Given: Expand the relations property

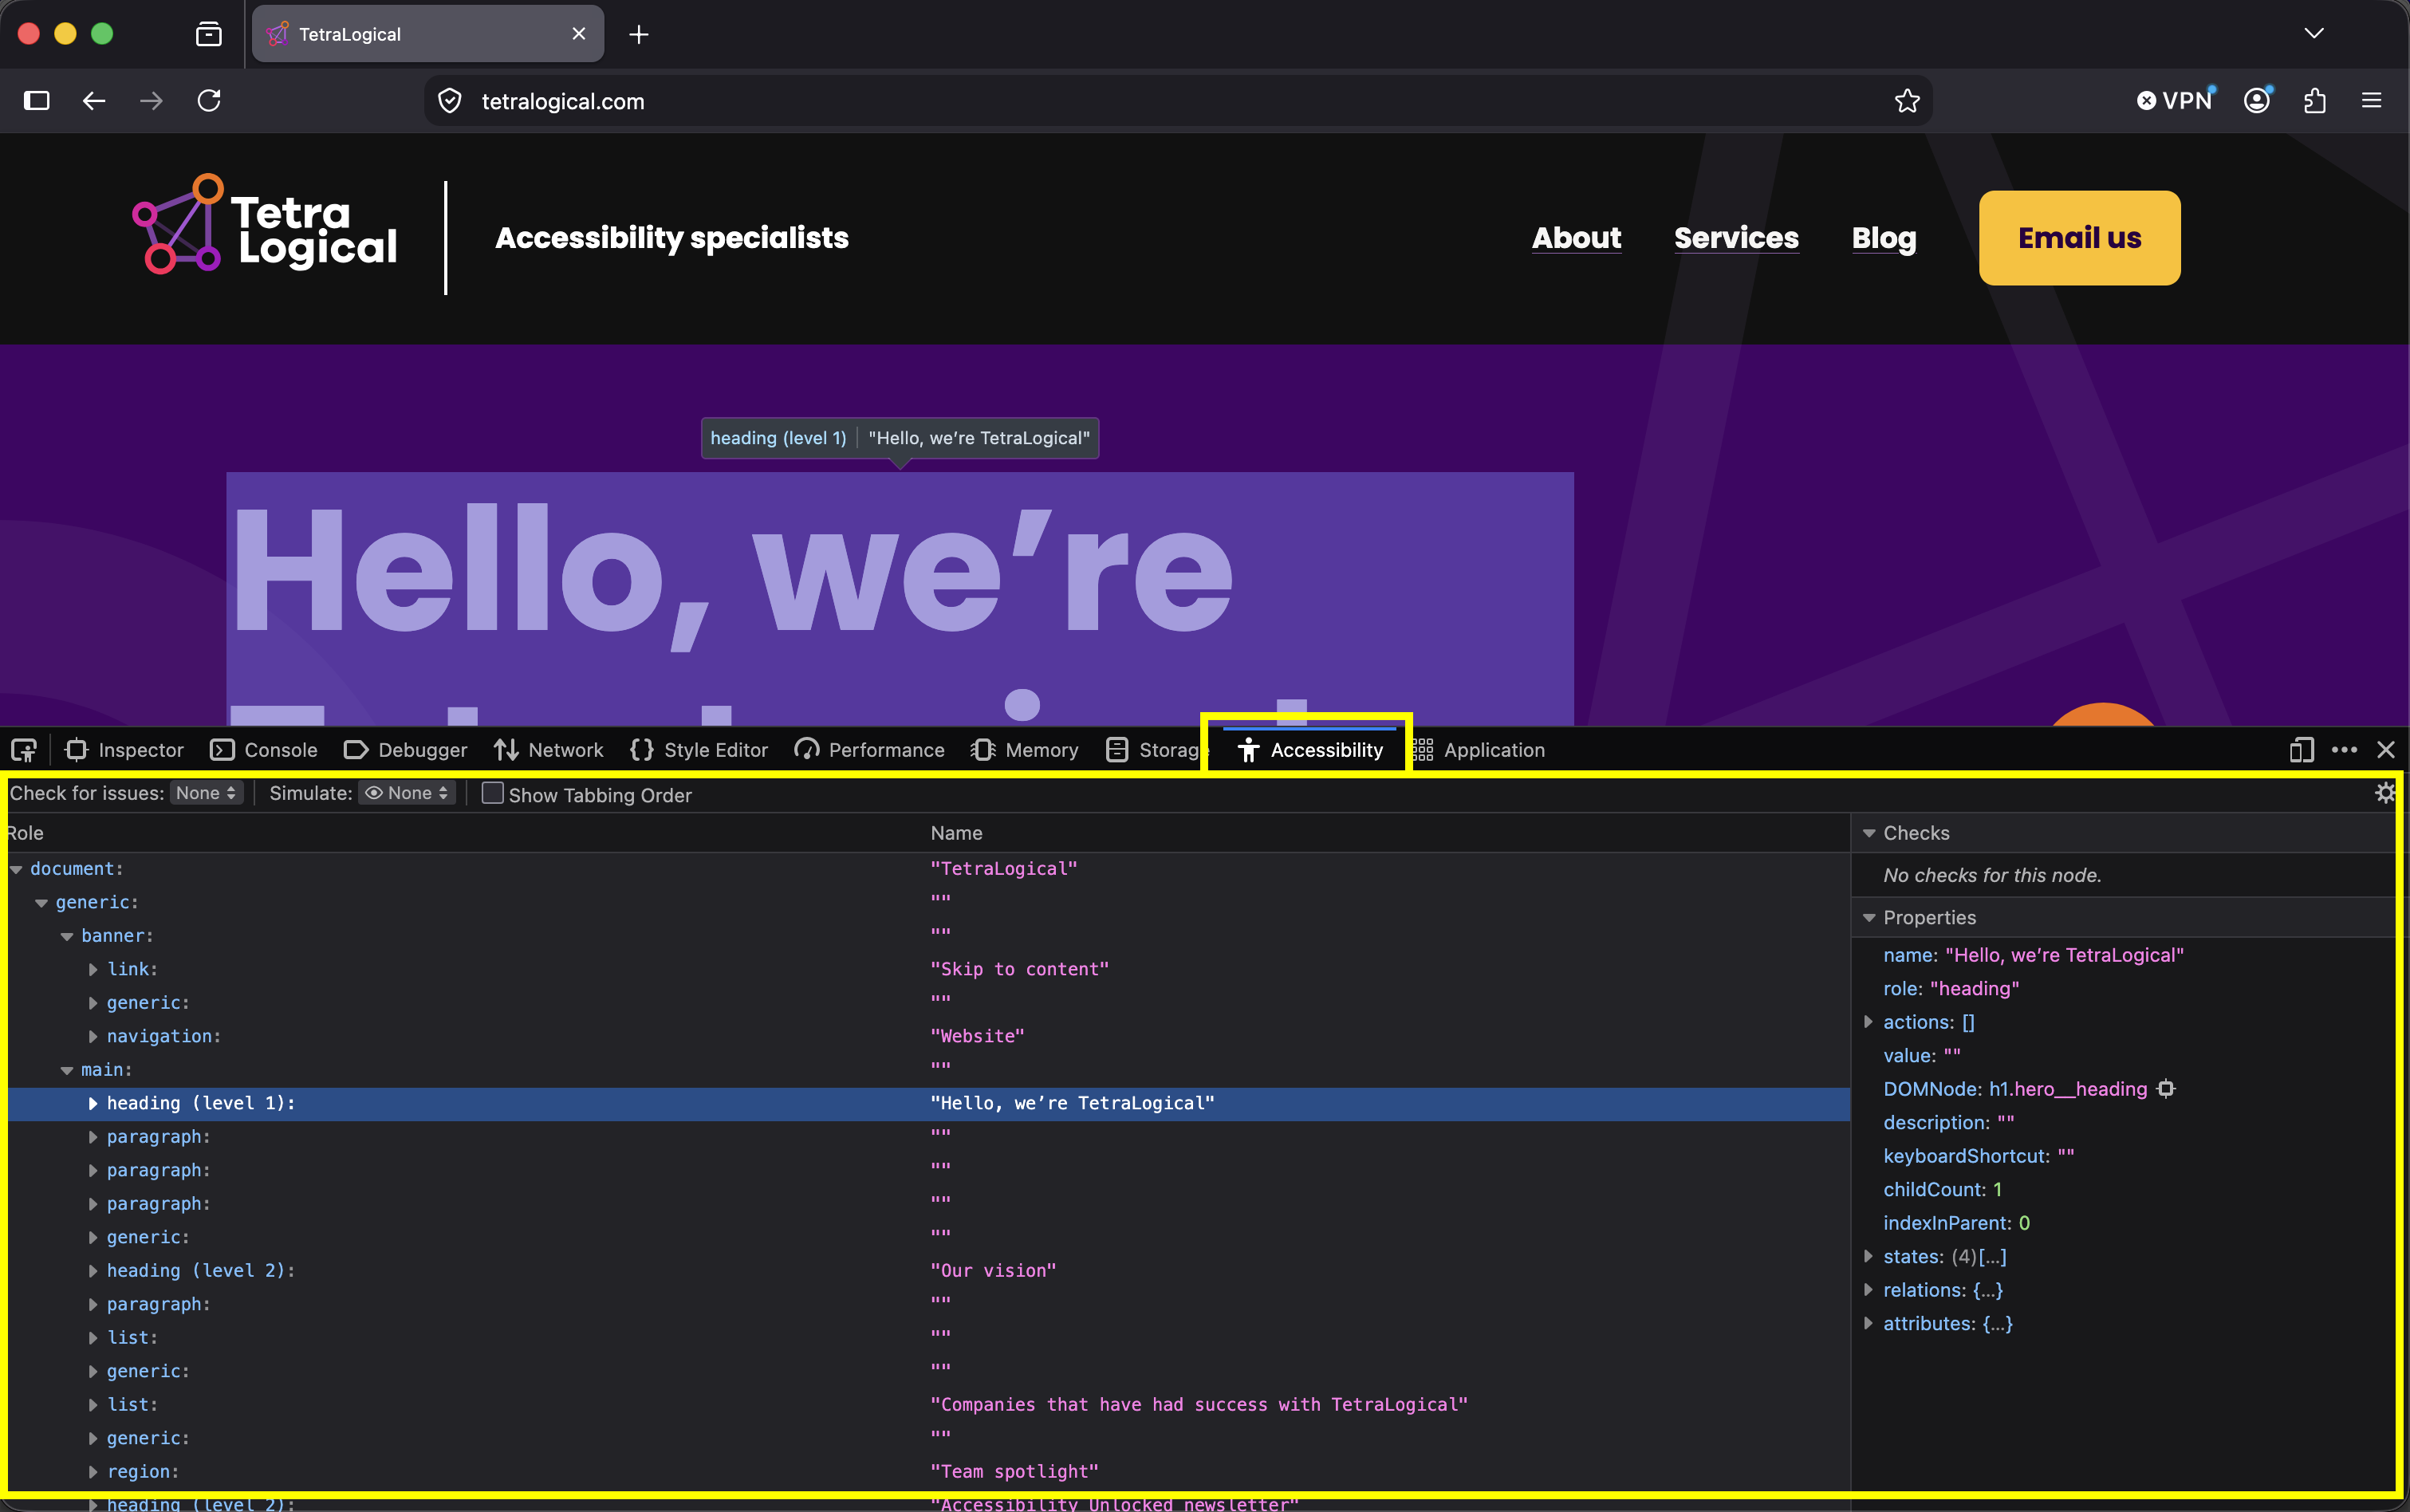Looking at the screenshot, I should tap(1868, 1290).
